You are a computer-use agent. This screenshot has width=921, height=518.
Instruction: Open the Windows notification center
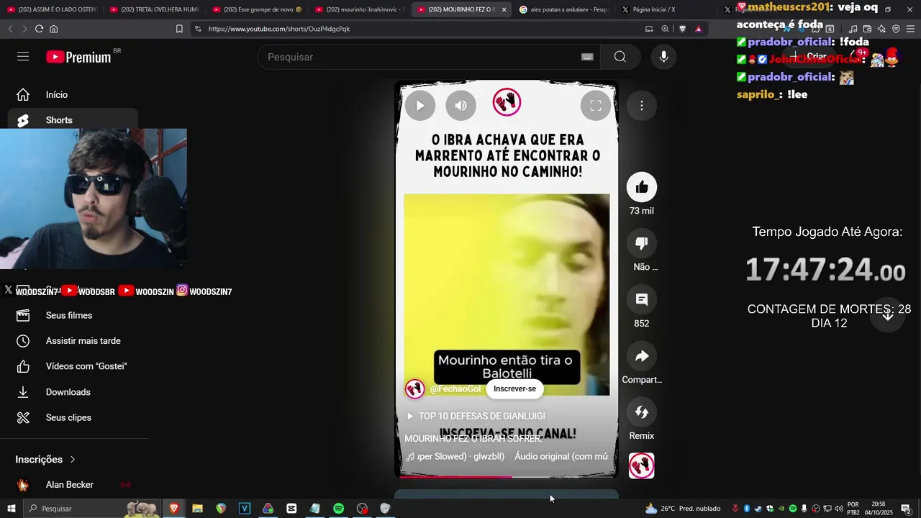[906, 509]
